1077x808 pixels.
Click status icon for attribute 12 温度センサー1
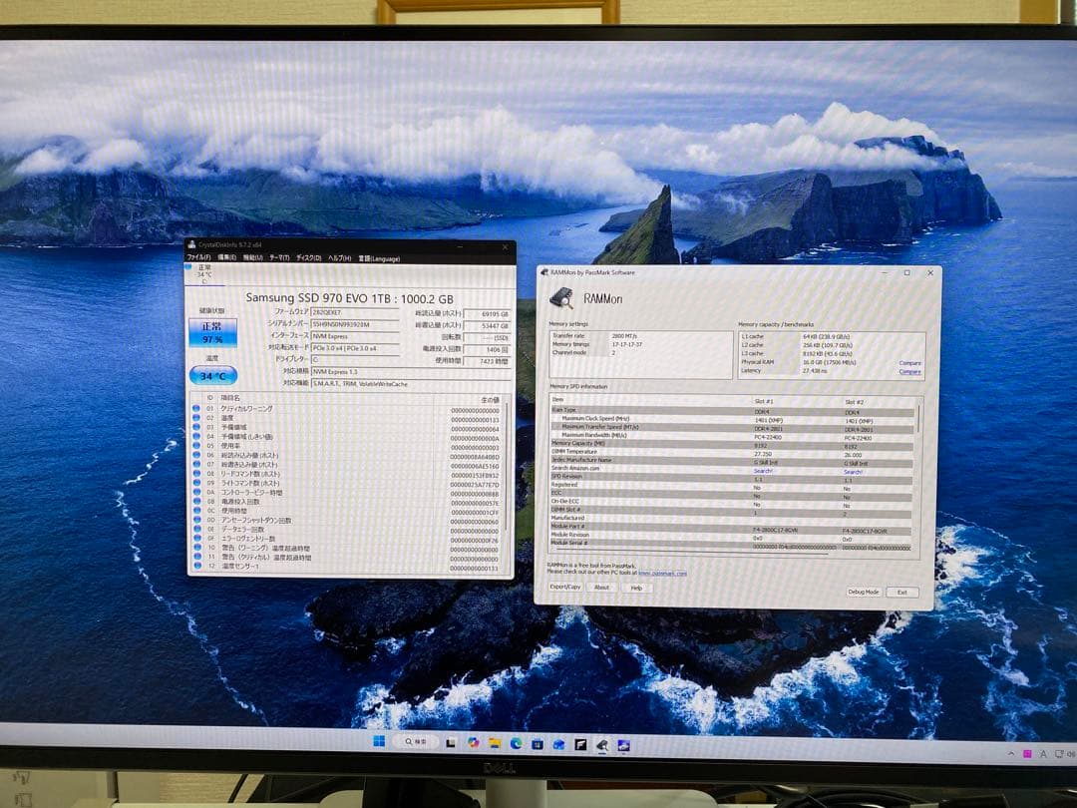197,566
